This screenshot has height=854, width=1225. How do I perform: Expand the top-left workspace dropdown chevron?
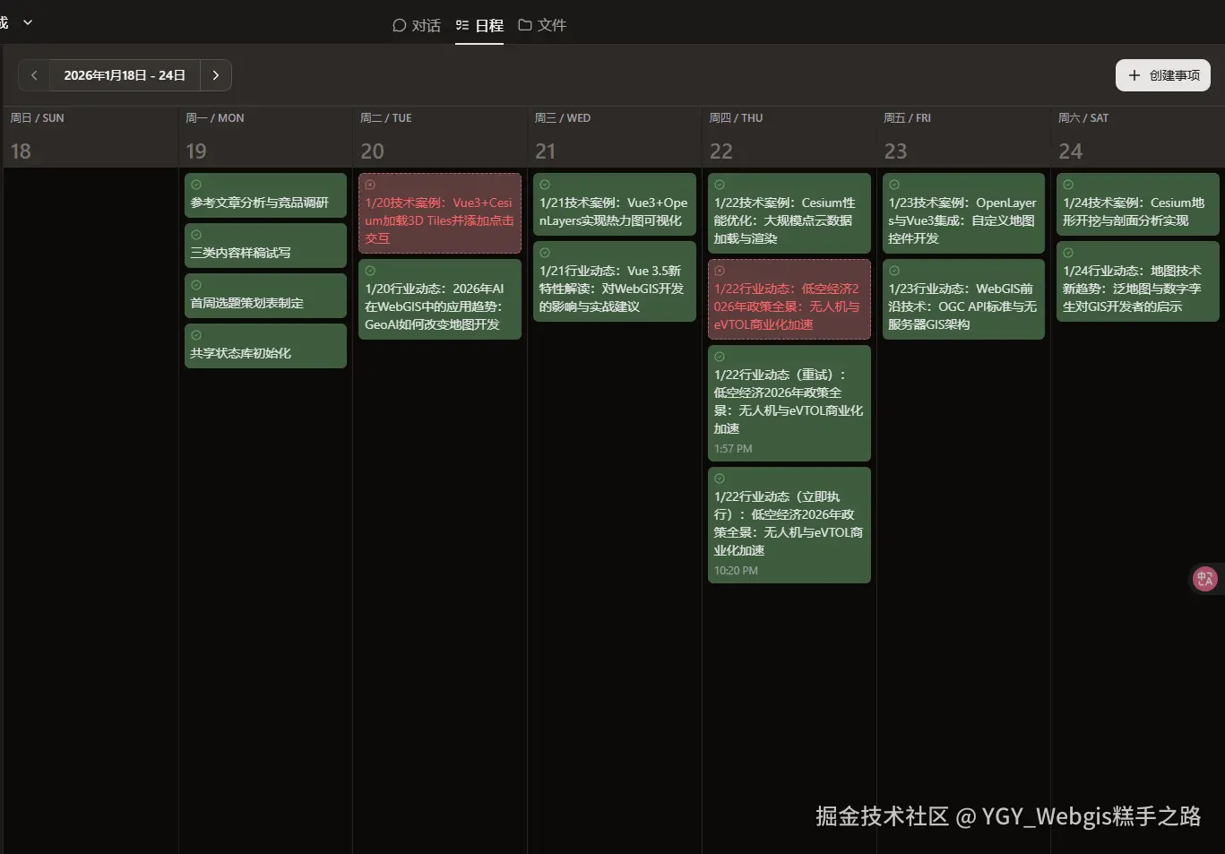click(x=28, y=22)
